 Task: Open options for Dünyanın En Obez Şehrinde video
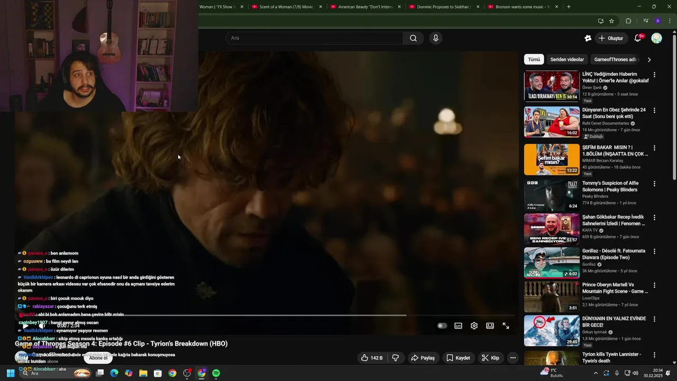(x=654, y=111)
